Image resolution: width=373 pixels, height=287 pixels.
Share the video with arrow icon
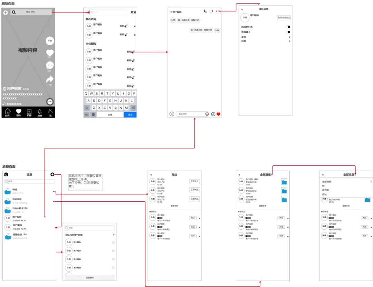tap(50, 79)
